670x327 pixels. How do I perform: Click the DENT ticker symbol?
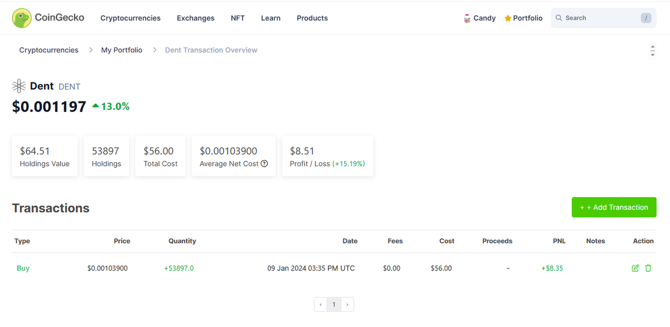(70, 87)
